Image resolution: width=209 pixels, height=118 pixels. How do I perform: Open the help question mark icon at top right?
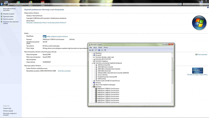(208, 7)
